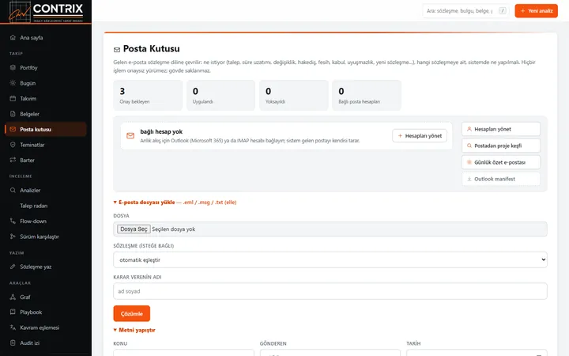Image resolution: width=569 pixels, height=356 pixels.
Task: Open the Analizler magnifier icon
Action: click(13, 191)
